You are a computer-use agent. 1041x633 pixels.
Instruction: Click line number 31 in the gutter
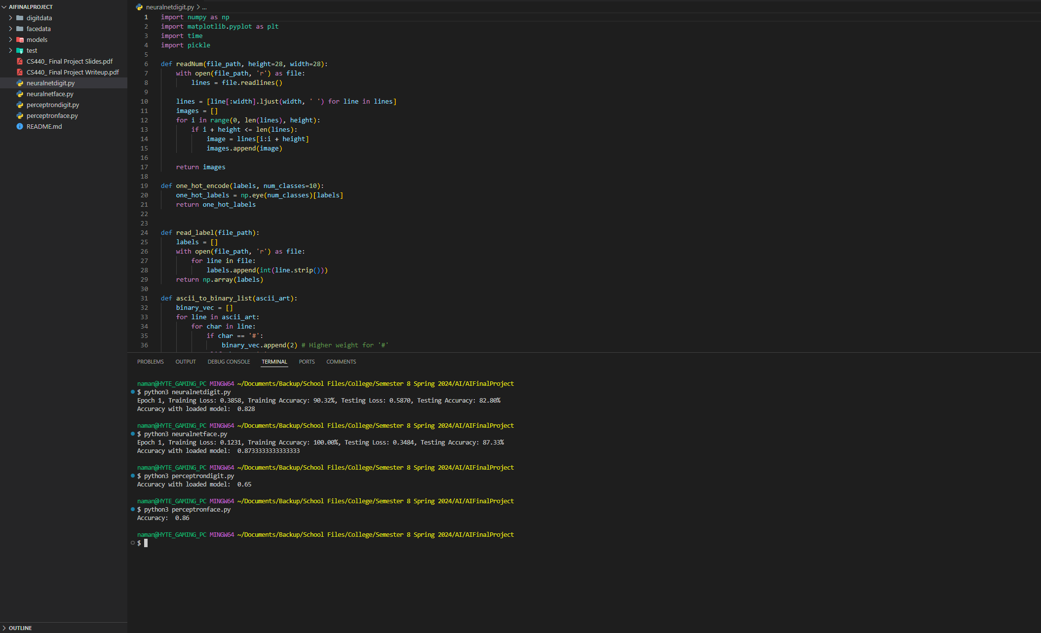pyautogui.click(x=144, y=298)
